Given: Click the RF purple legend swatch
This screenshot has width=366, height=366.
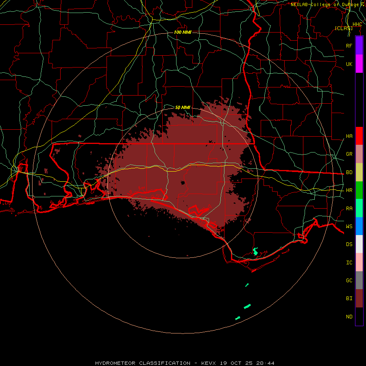Looking at the screenshot, I should pyautogui.click(x=359, y=46).
